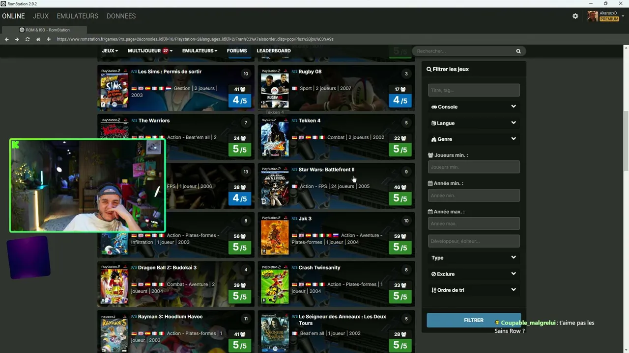
Task: Click the 4/5 rating badge on Rugby 08
Action: (x=400, y=101)
